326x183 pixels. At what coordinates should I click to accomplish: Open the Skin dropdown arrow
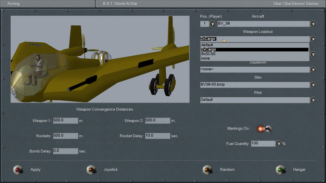point(313,85)
